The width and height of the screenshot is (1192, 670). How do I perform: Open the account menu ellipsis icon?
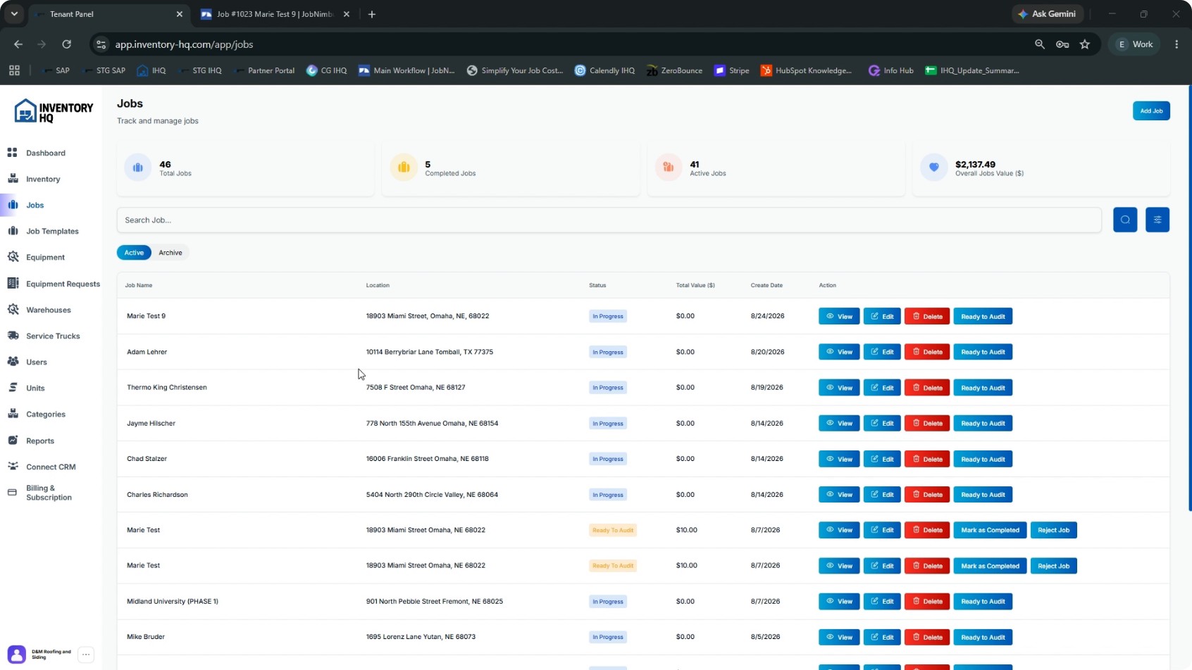tap(86, 655)
